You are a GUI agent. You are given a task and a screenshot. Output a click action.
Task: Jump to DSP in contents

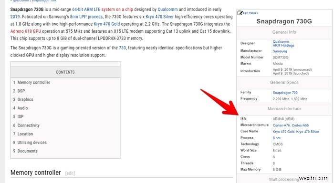tap(21, 91)
